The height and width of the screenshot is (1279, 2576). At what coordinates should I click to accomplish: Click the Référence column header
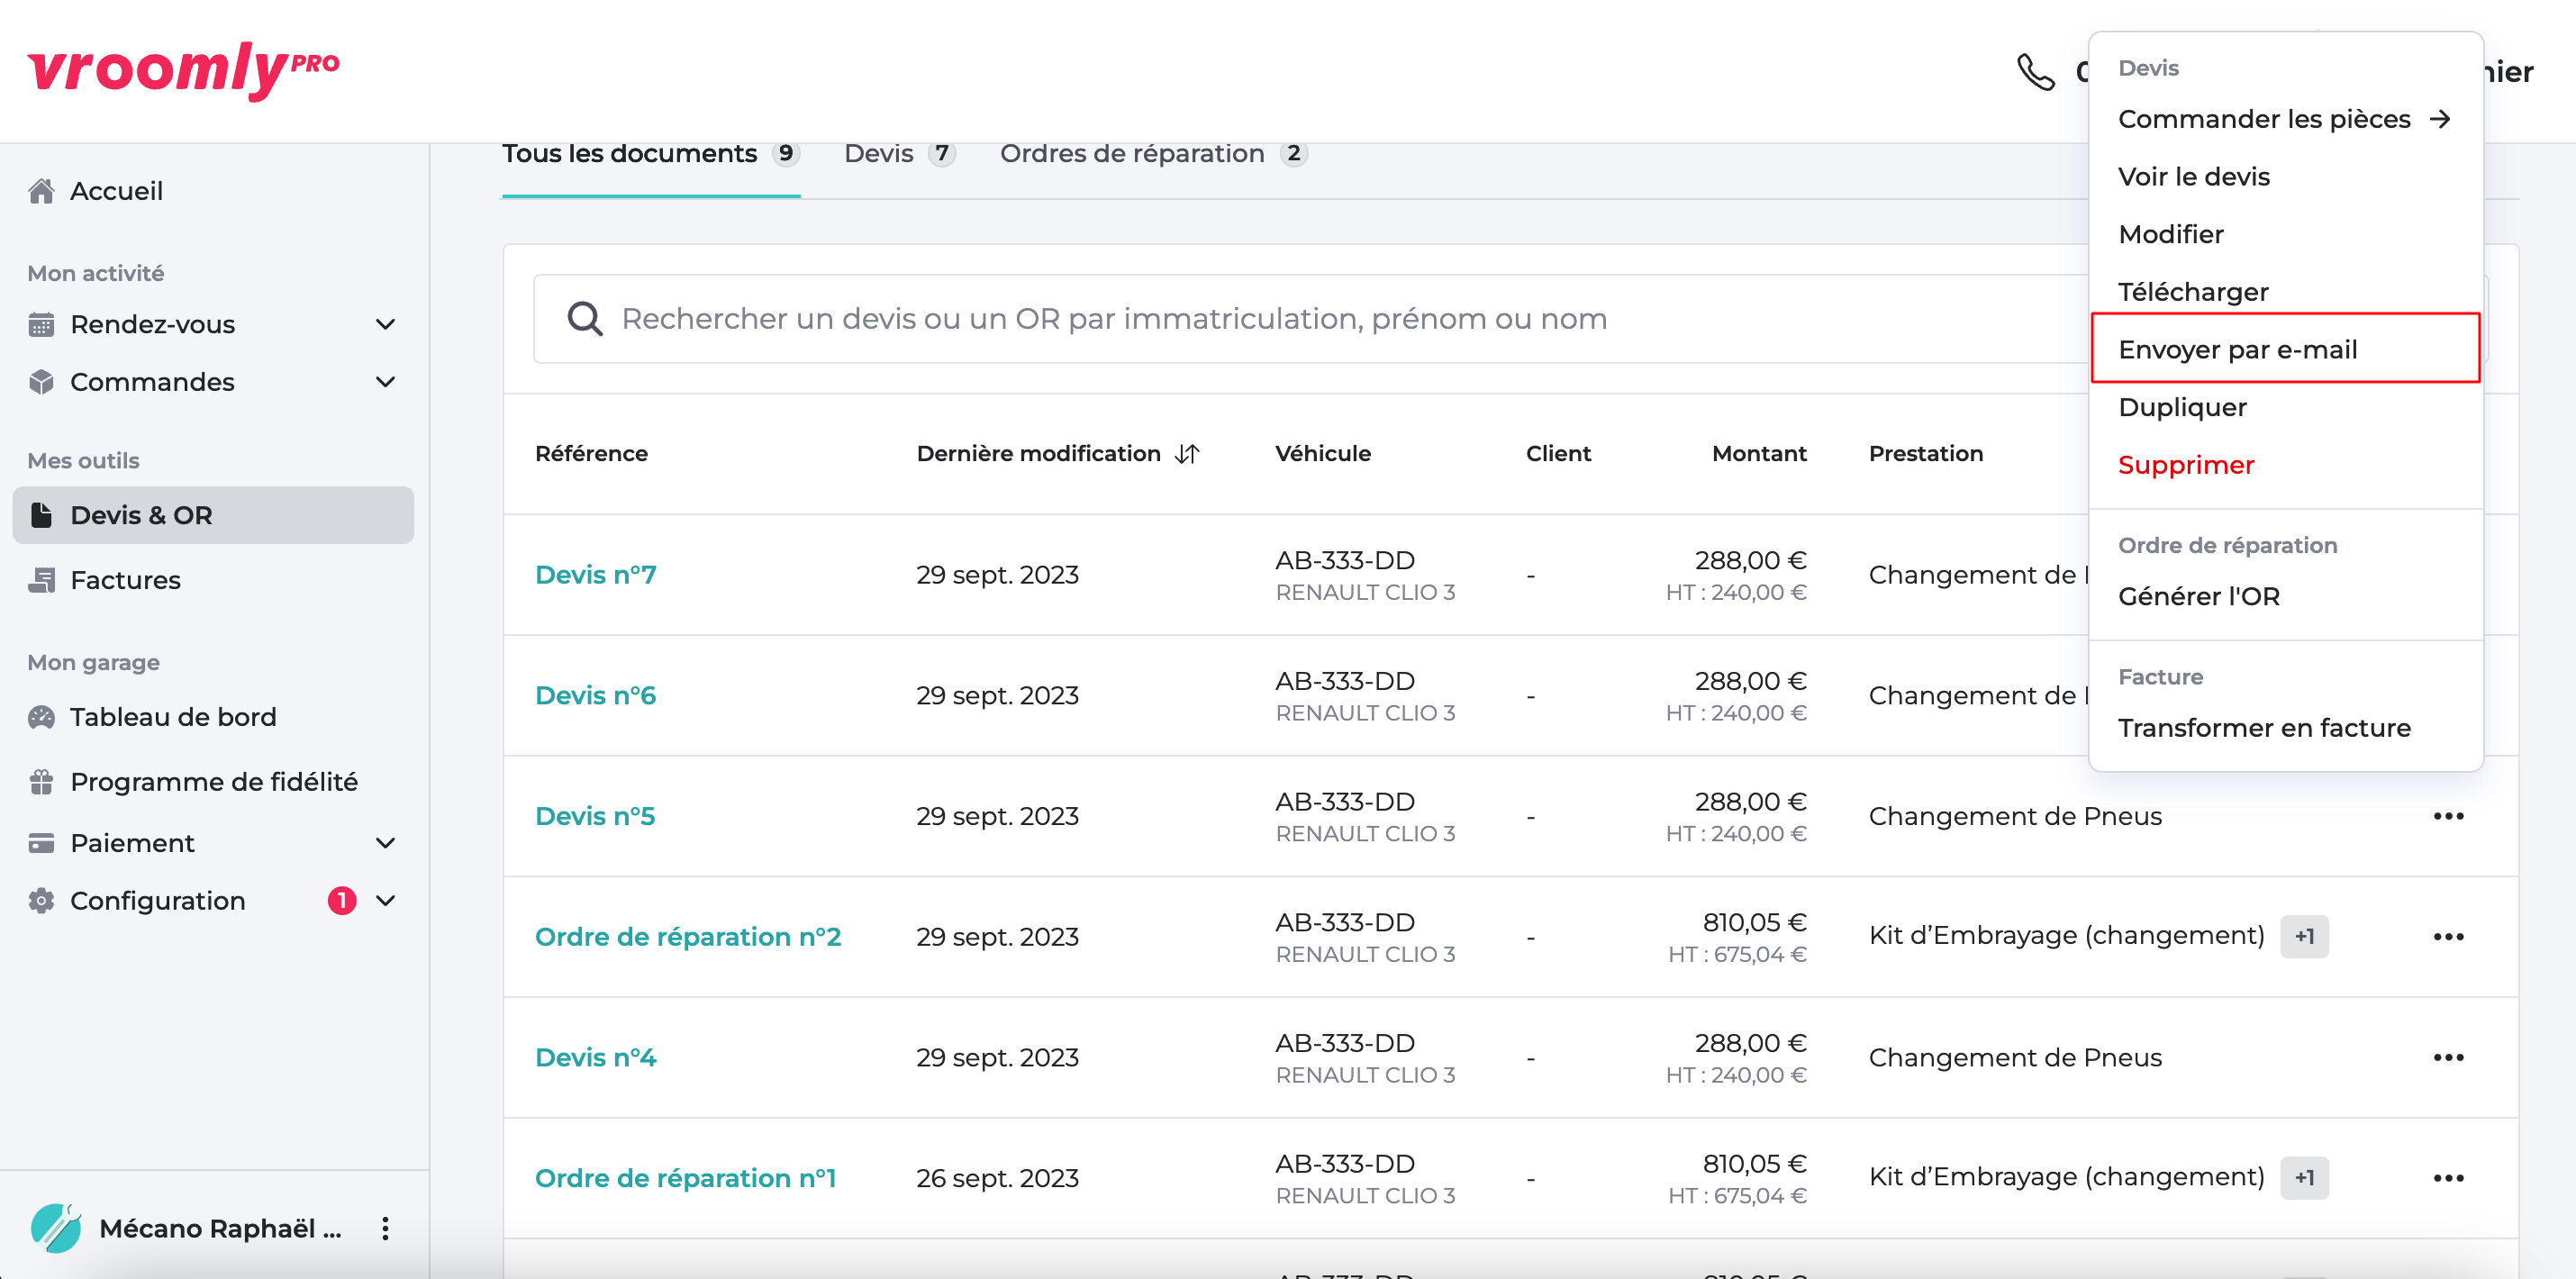click(591, 454)
